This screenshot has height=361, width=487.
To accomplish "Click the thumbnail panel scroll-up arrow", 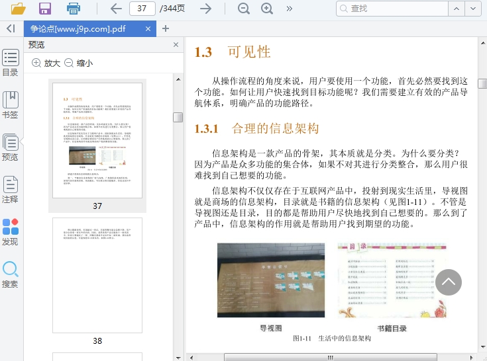I will 178,79.
